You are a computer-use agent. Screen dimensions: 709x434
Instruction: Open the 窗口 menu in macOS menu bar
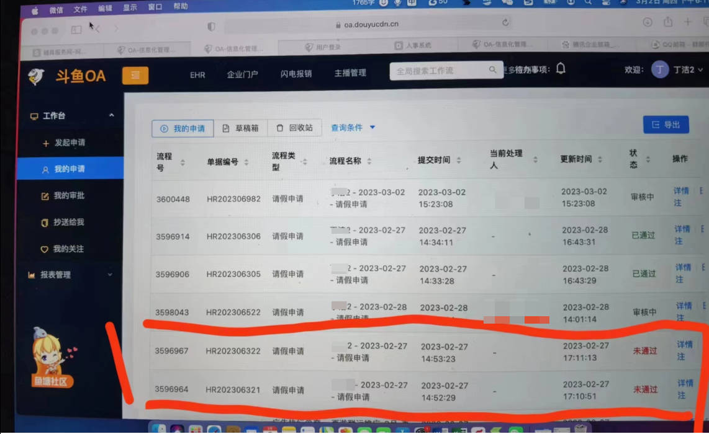[155, 7]
